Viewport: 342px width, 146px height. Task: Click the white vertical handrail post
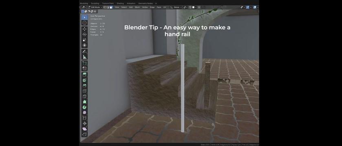click(x=183, y=88)
